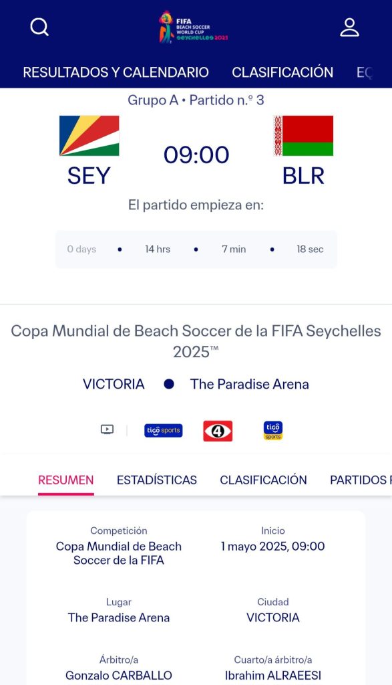392x685 pixels.
Task: Tap the VICTORIA city link
Action: coord(114,384)
